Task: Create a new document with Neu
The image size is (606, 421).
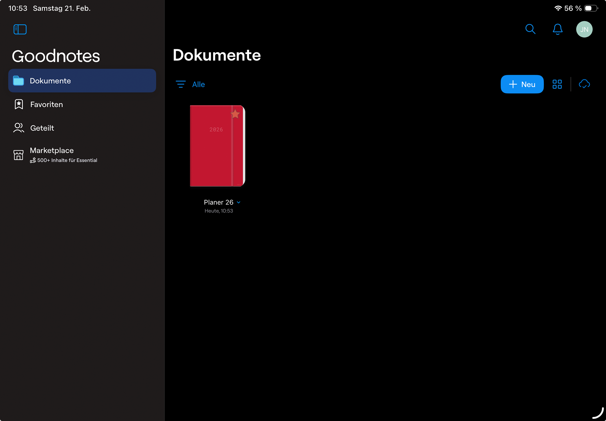Action: 522,84
